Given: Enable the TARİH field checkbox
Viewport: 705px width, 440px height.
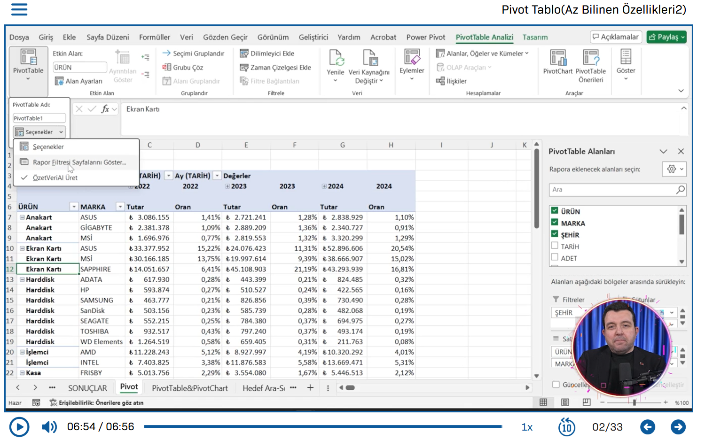Looking at the screenshot, I should [x=555, y=246].
